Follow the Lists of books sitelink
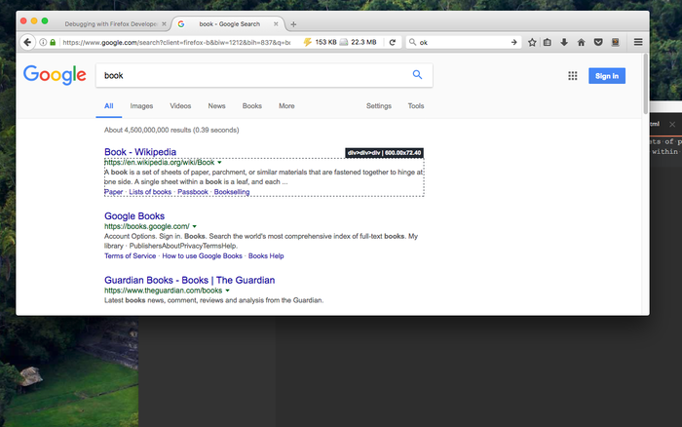 pos(150,192)
